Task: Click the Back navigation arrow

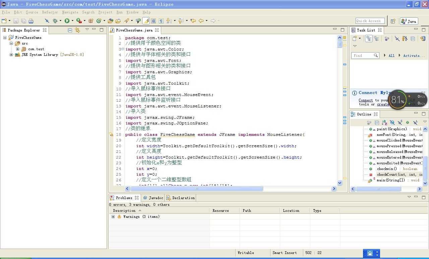Action: click(201, 21)
